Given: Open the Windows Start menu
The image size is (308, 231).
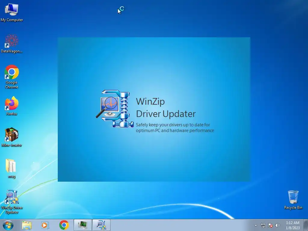Looking at the screenshot, I should [8, 225].
